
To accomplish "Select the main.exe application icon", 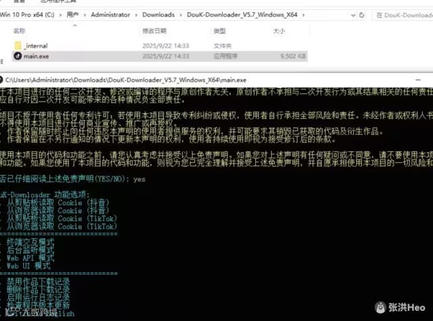I will [x=18, y=56].
